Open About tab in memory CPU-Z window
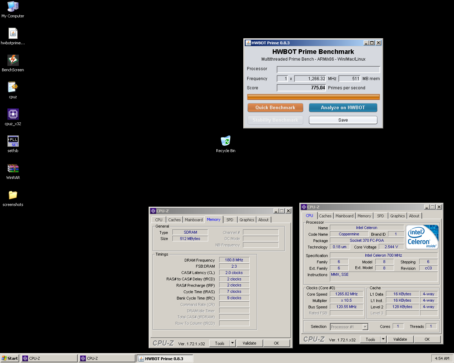454x363 pixels. coord(264,220)
